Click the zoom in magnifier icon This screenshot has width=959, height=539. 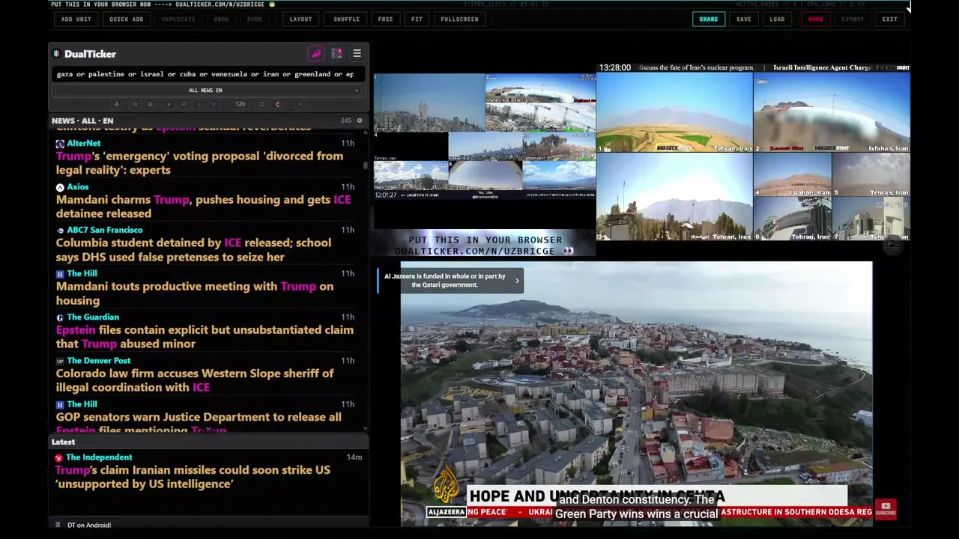pos(151,104)
